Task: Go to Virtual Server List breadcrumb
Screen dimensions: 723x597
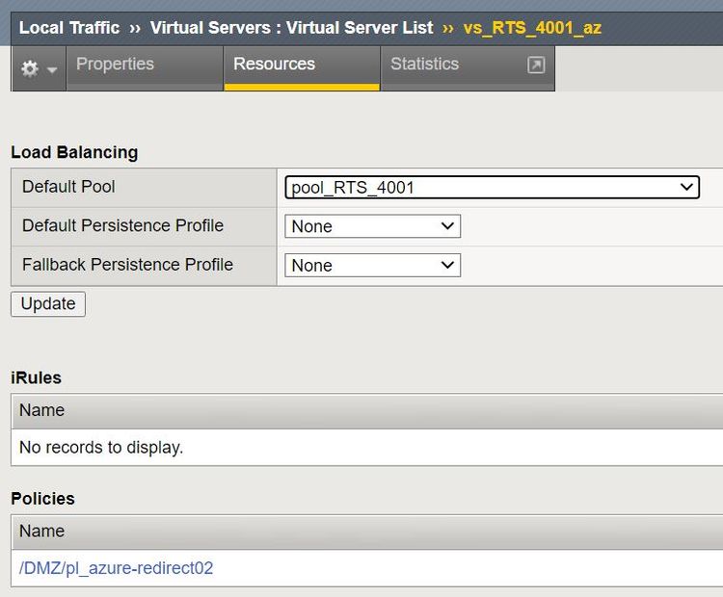Action: (x=291, y=28)
